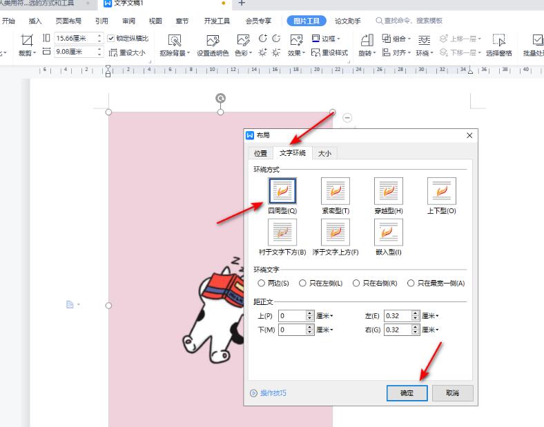
Task: Click the increase contrast icon
Action: pyautogui.click(x=262, y=38)
